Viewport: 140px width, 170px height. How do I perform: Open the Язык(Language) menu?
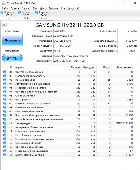(70, 8)
